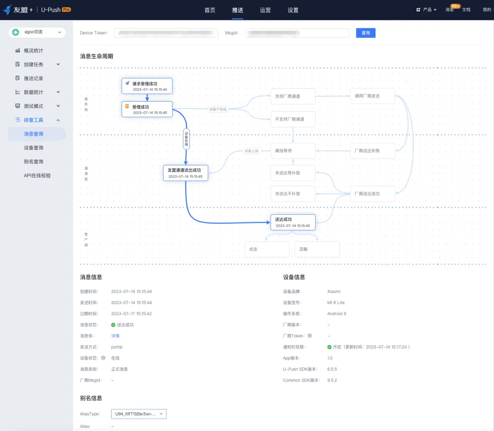Click the 厂商Token info tooltip icon

coord(309,335)
